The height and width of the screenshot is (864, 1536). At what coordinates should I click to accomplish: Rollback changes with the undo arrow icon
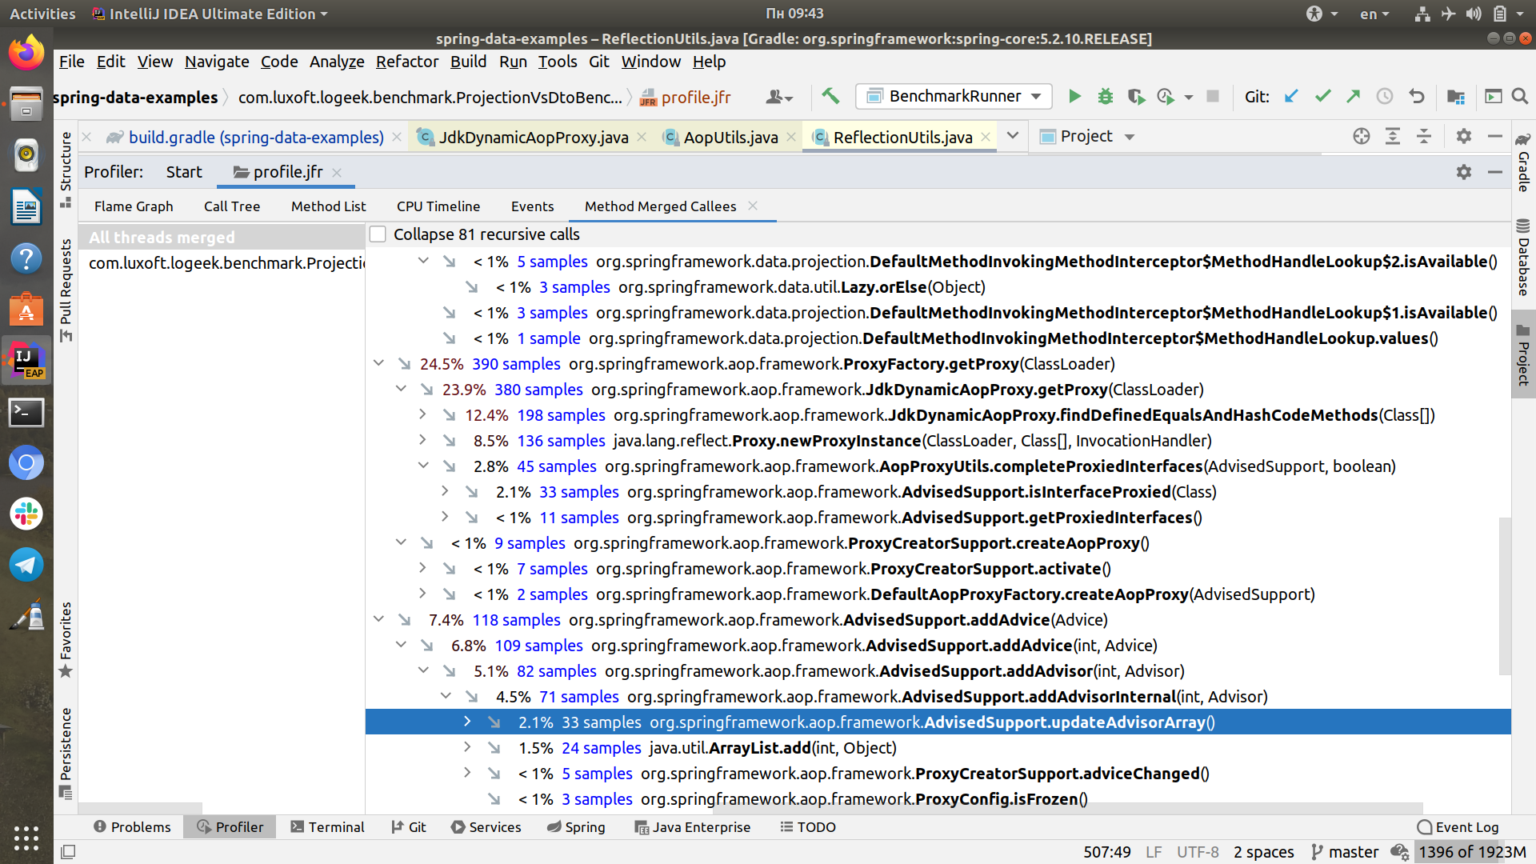tap(1416, 97)
